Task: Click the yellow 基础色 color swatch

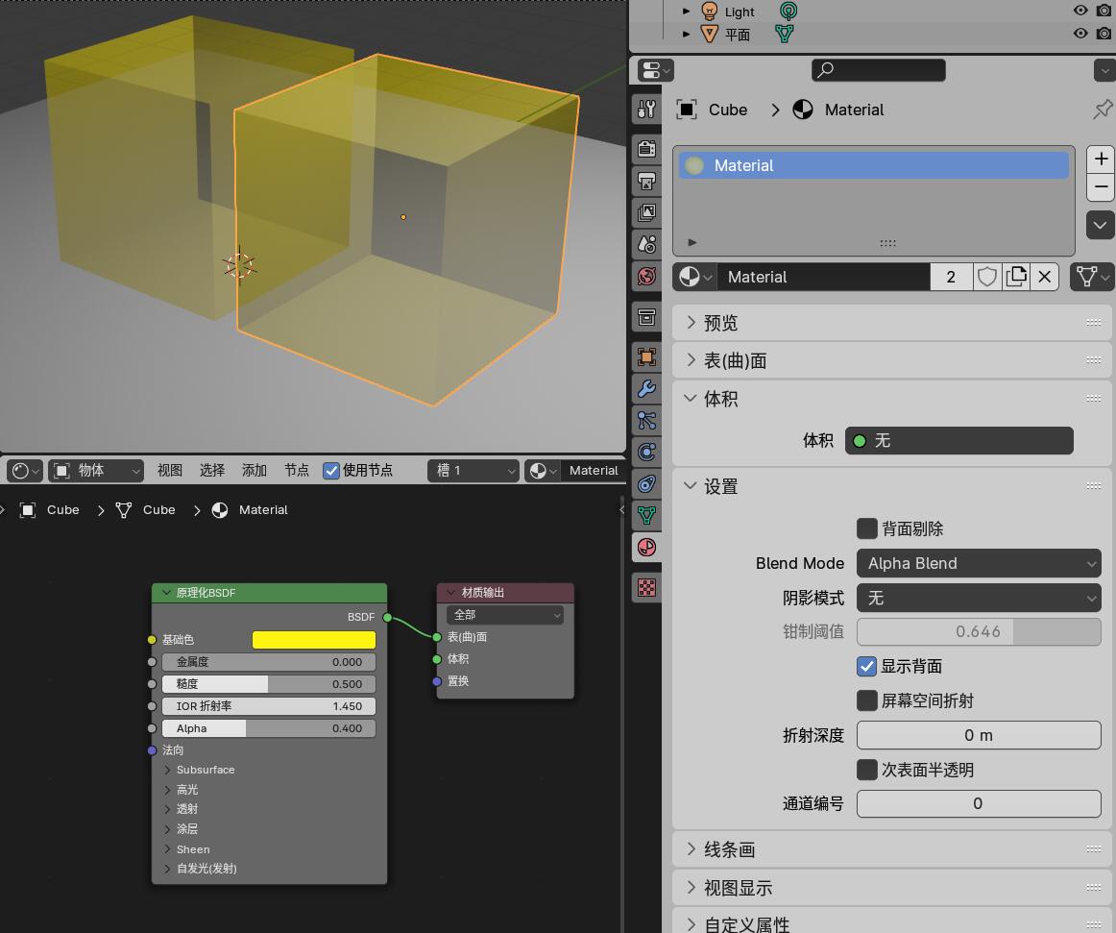Action: pos(313,639)
